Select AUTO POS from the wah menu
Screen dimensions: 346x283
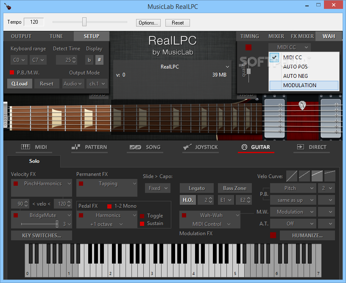click(x=304, y=67)
